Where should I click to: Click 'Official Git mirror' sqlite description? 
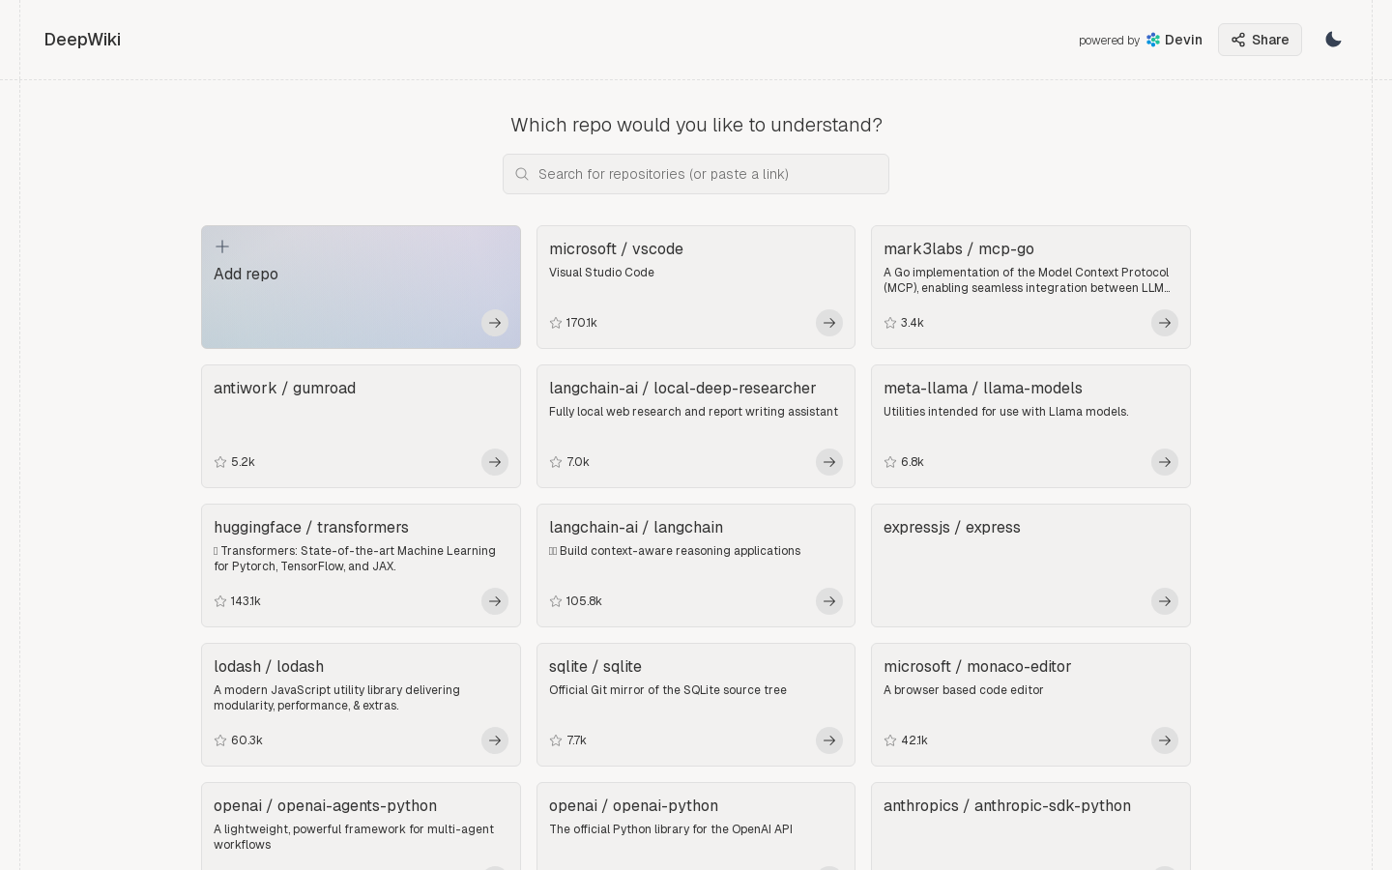click(668, 690)
